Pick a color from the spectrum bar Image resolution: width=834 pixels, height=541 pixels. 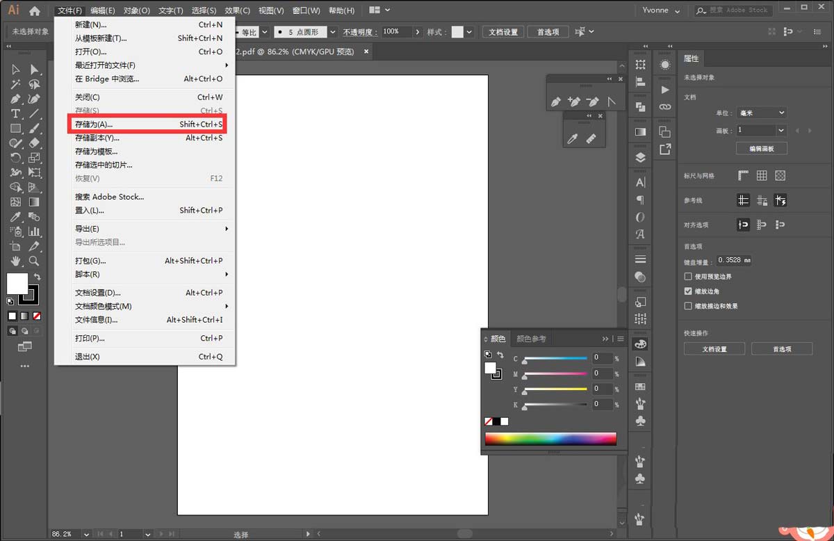550,438
